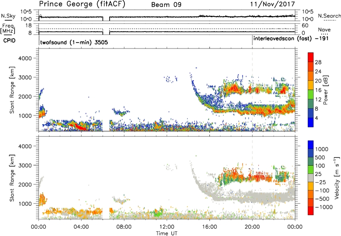Image resolution: width=341 pixels, height=236 pixels.
Task: Click the gray segment of velocity colorbar
Action: click(311, 178)
